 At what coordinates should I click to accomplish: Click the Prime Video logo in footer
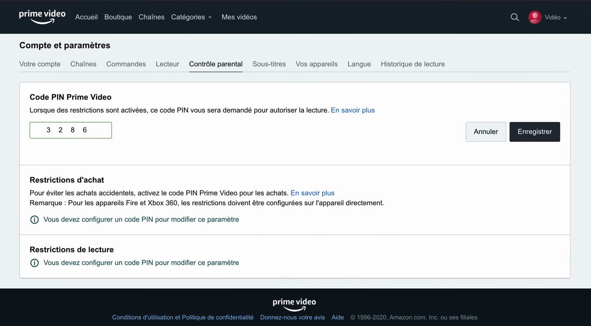294,304
